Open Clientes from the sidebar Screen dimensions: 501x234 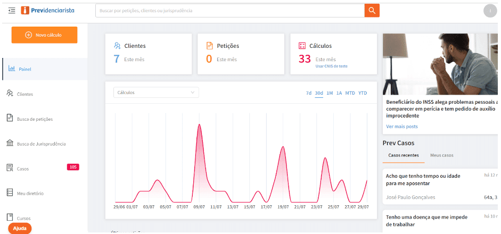tap(25, 94)
